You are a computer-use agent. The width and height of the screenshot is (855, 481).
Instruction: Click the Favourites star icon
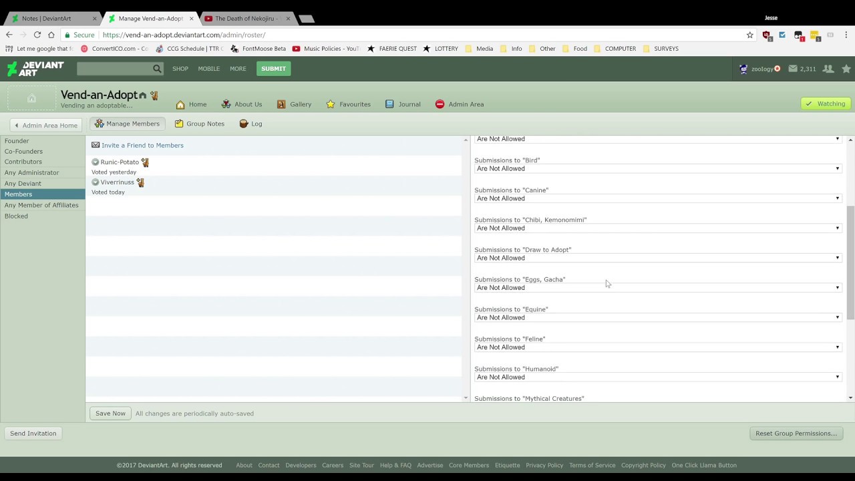(331, 104)
